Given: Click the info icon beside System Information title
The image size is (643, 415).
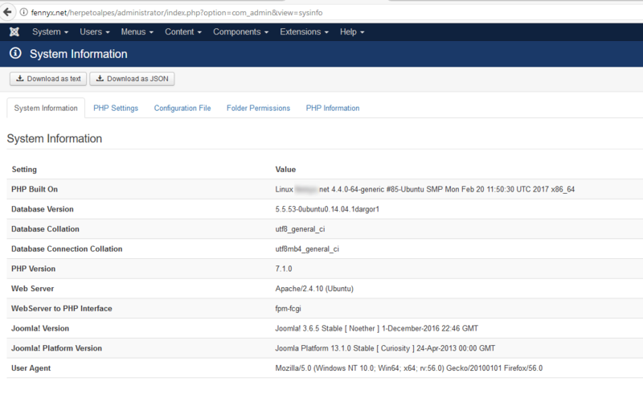Looking at the screenshot, I should pyautogui.click(x=15, y=53).
